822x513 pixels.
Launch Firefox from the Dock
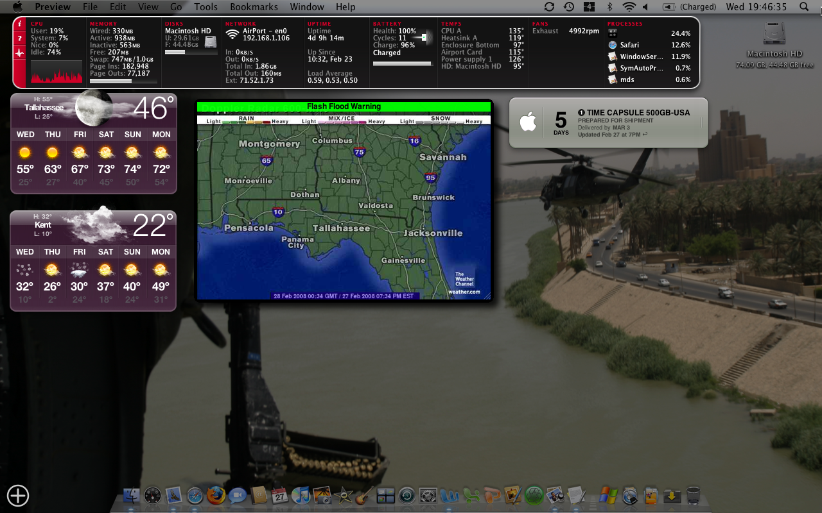click(x=216, y=495)
